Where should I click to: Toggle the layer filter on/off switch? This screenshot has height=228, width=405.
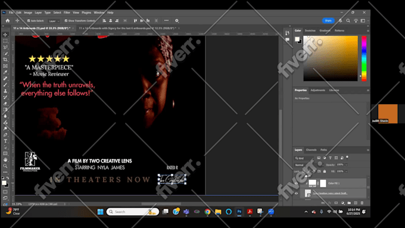[x=347, y=157]
